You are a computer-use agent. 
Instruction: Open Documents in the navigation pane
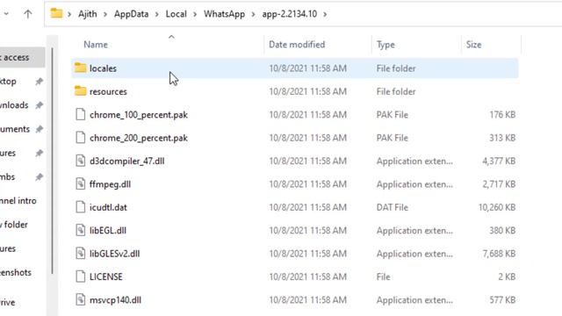click(15, 129)
